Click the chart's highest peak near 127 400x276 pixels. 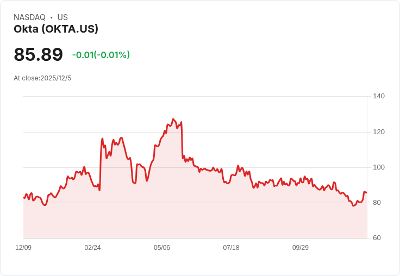pos(173,119)
